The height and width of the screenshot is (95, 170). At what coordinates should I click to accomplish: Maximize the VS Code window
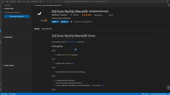[x=167, y=2]
